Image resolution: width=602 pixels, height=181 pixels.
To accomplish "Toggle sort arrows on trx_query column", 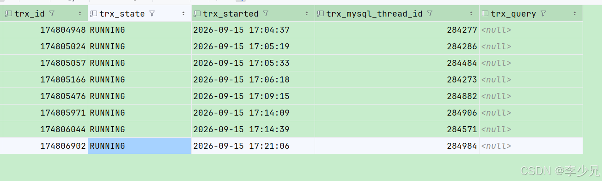I will (575, 14).
